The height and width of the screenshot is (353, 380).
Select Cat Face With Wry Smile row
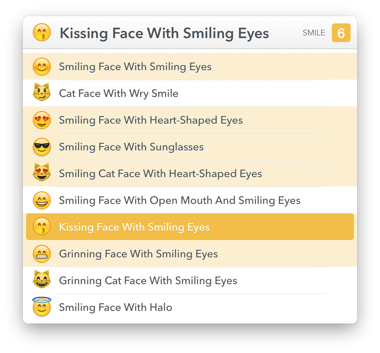click(118, 93)
